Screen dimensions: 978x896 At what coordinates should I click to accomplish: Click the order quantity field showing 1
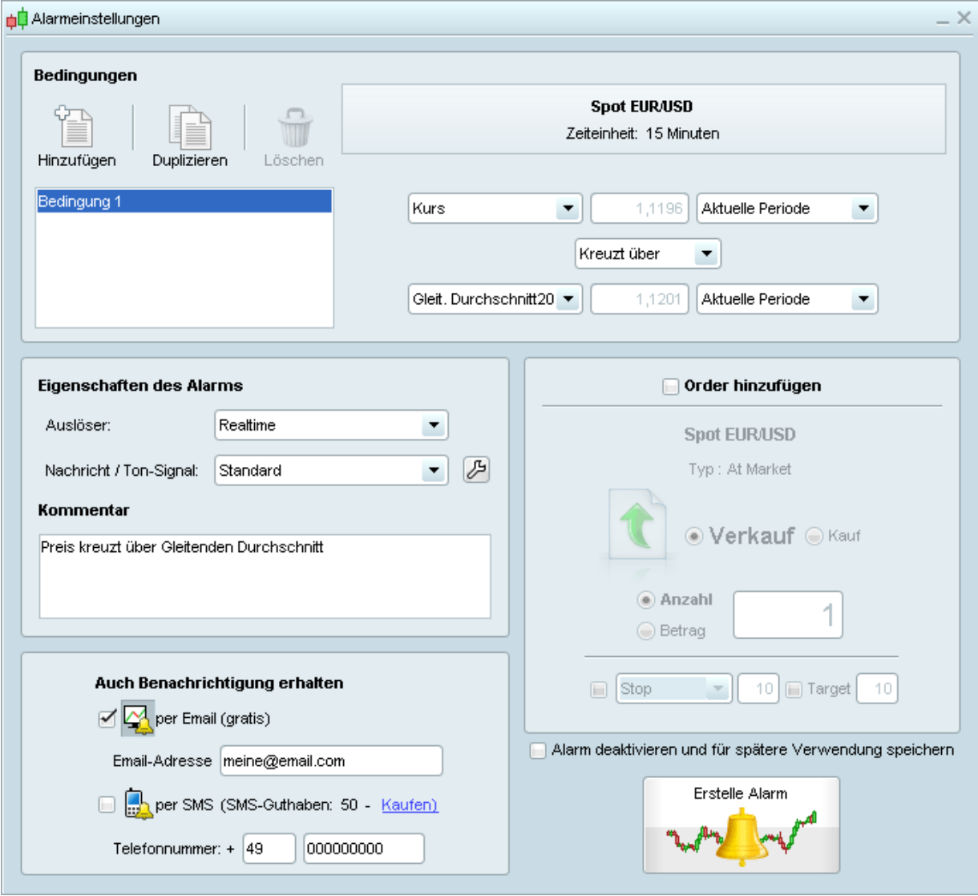pyautogui.click(x=788, y=615)
